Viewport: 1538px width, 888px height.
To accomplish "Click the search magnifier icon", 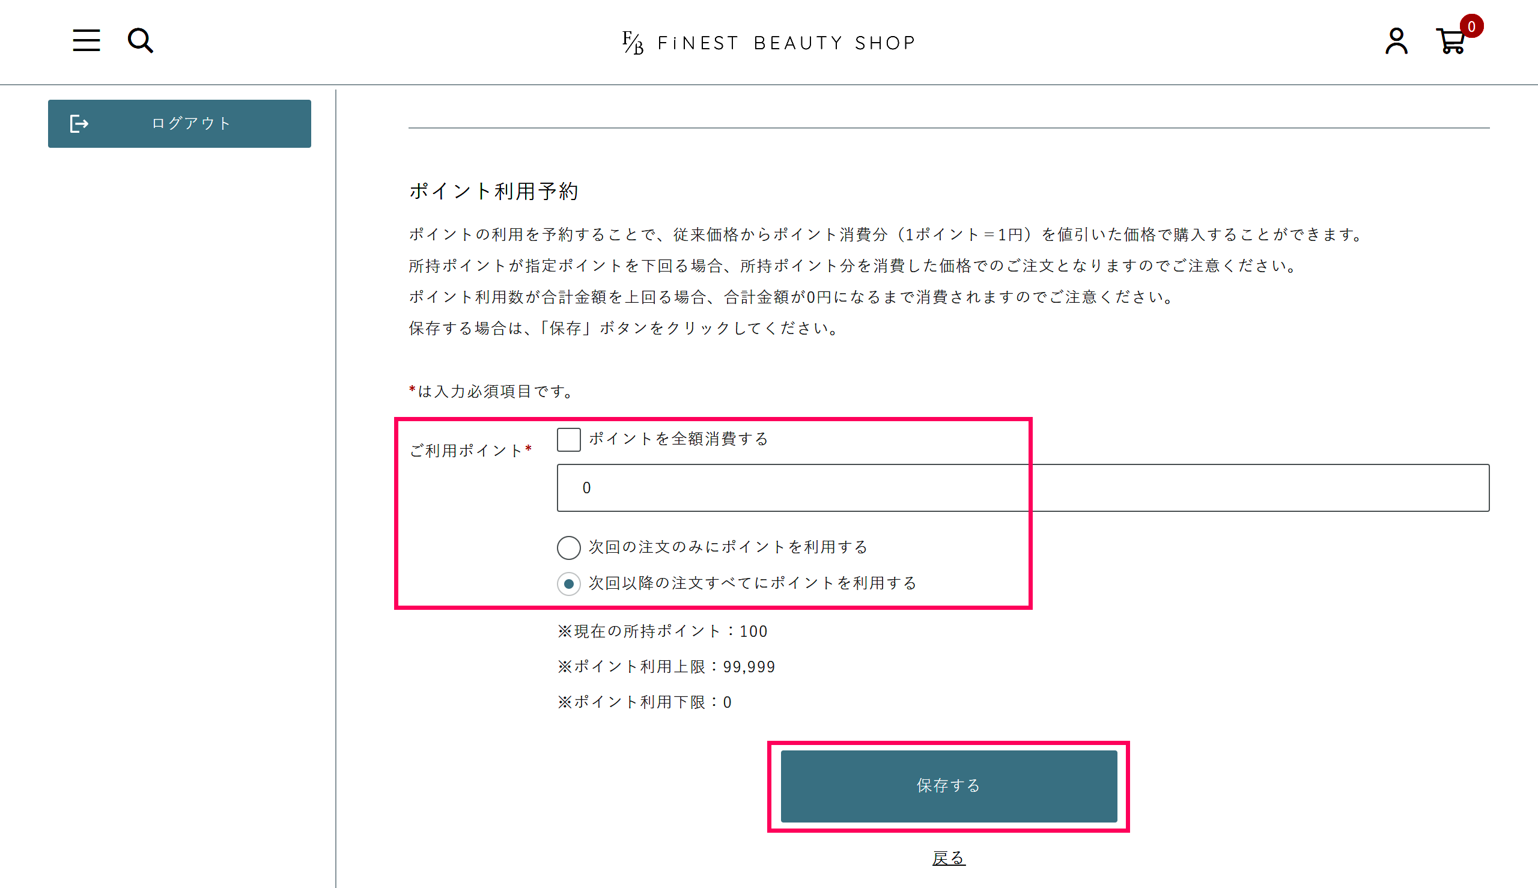I will tap(139, 40).
